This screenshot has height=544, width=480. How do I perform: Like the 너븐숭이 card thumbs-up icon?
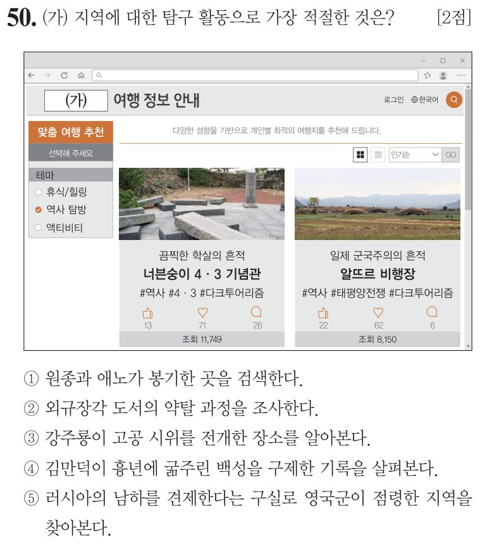click(x=147, y=313)
